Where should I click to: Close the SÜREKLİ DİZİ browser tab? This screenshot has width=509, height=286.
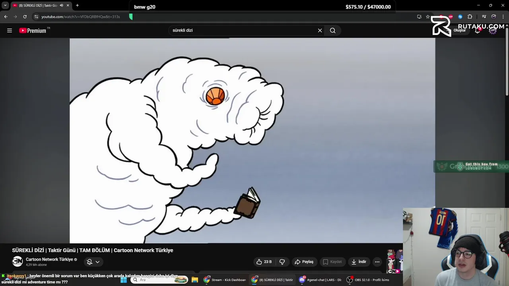(x=68, y=6)
